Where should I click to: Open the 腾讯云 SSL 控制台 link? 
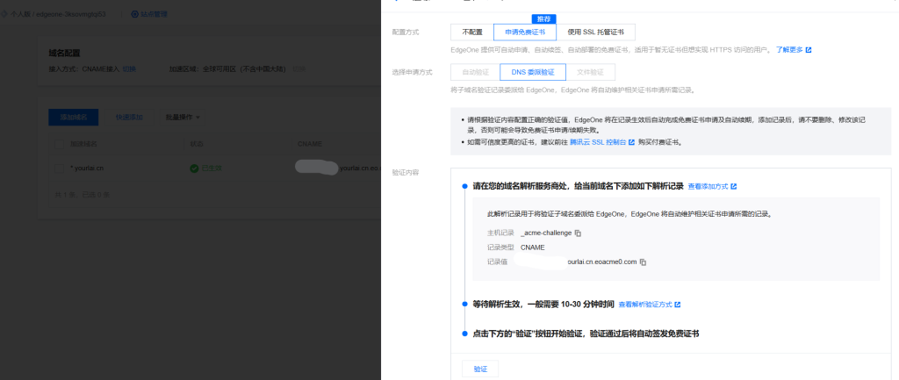(x=597, y=141)
